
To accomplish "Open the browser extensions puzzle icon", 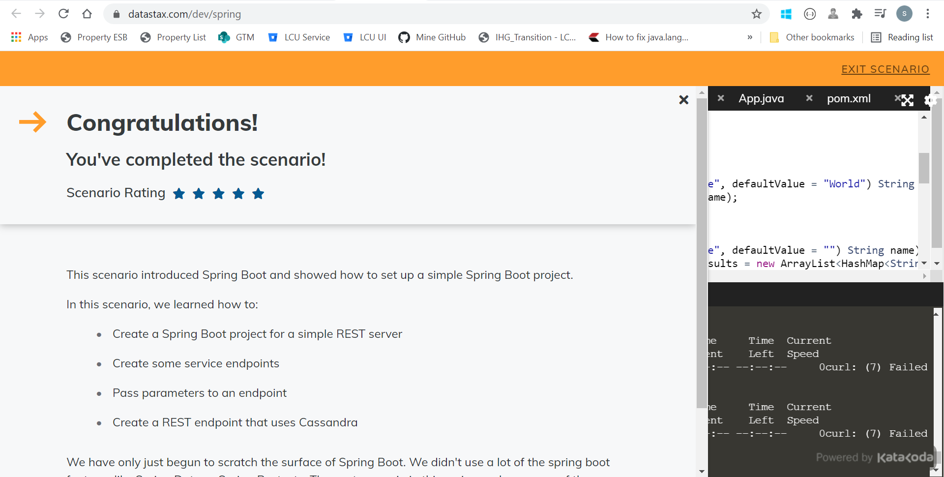I will point(857,14).
